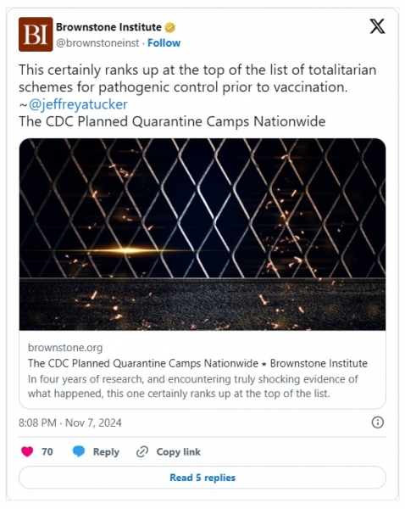Image resolution: width=405 pixels, height=509 pixels.
Task: Open the @jeffreyatucker mention
Action: click(78, 104)
